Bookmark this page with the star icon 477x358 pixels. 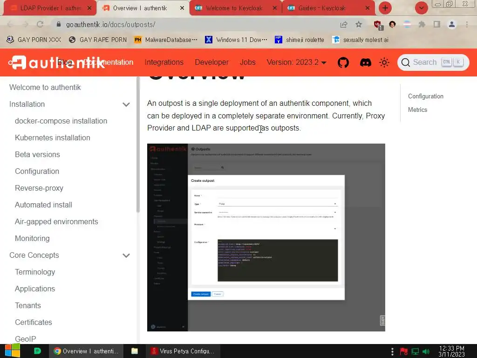pyautogui.click(x=359, y=24)
